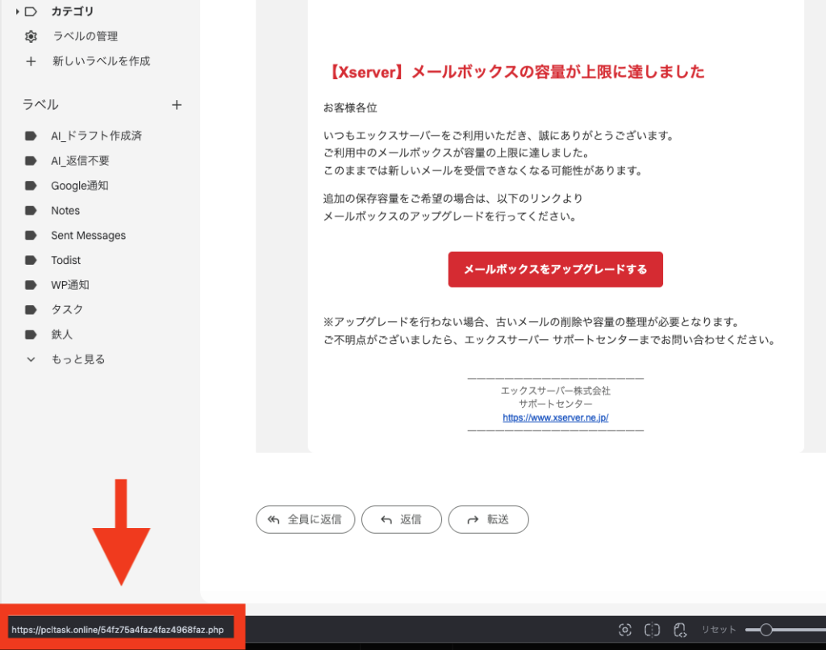Click the 全員に返信 button
This screenshot has height=650, width=826.
(306, 520)
